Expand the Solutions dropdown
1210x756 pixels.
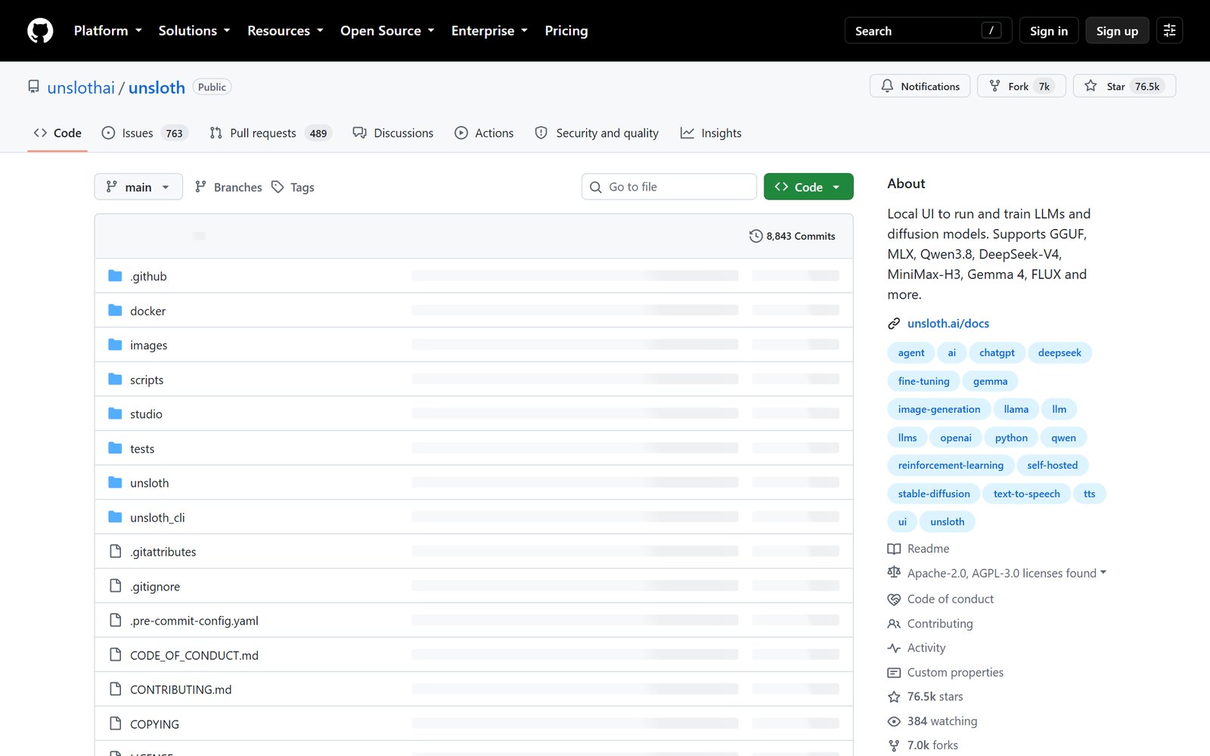[194, 31]
